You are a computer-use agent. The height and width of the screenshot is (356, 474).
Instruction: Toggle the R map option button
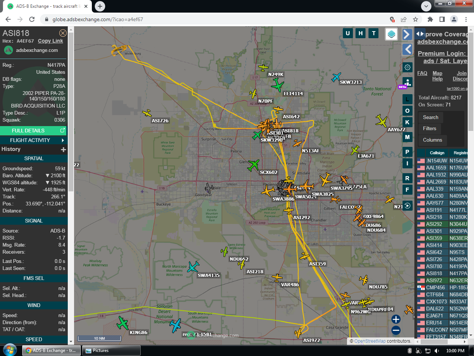(407, 178)
